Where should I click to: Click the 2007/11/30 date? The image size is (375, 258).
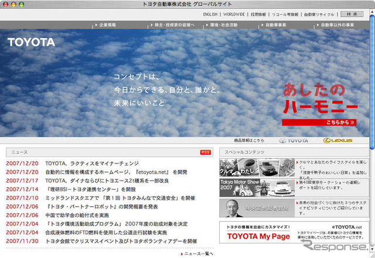[22, 241]
